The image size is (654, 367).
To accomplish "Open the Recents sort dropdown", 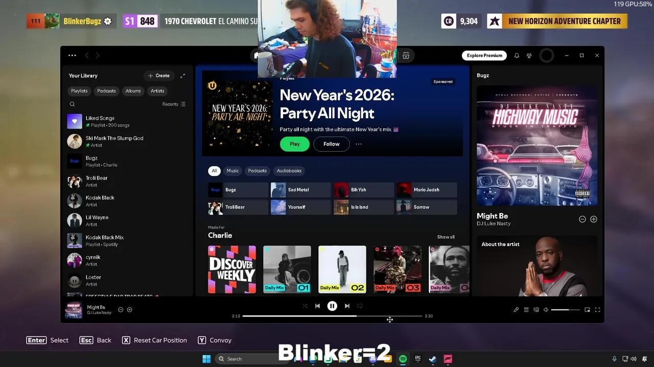I will tap(174, 104).
